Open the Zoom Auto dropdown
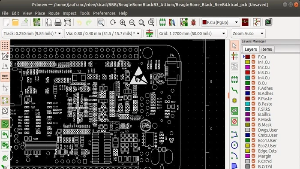The height and width of the screenshot is (169, 300). (x=248, y=33)
